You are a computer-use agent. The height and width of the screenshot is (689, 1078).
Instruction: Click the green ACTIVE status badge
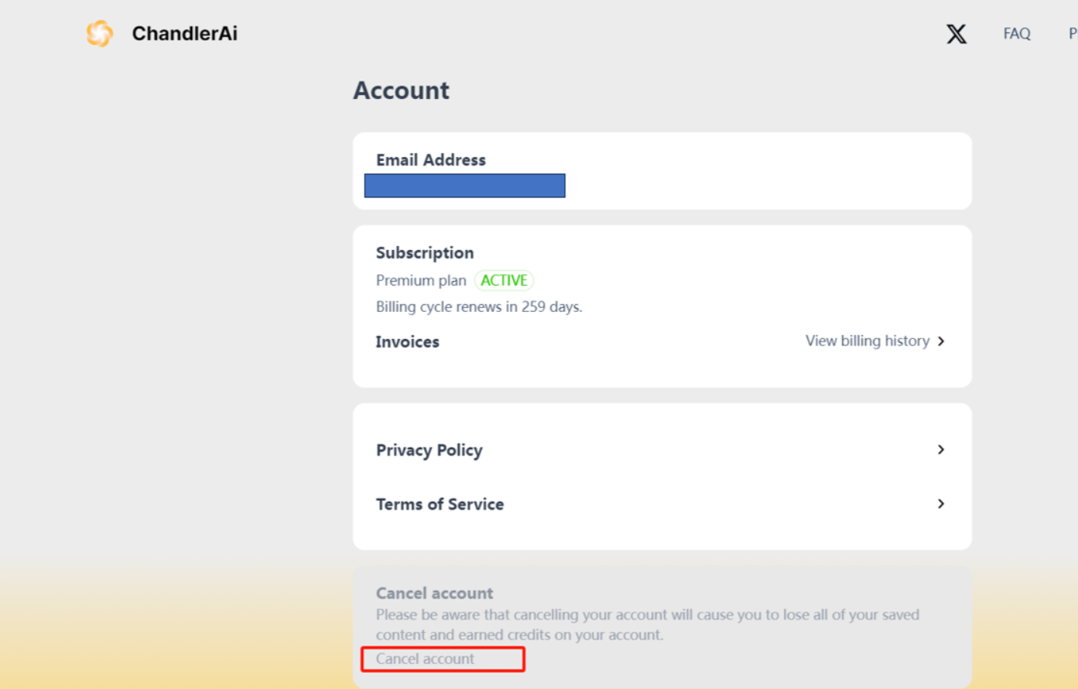pyautogui.click(x=504, y=280)
